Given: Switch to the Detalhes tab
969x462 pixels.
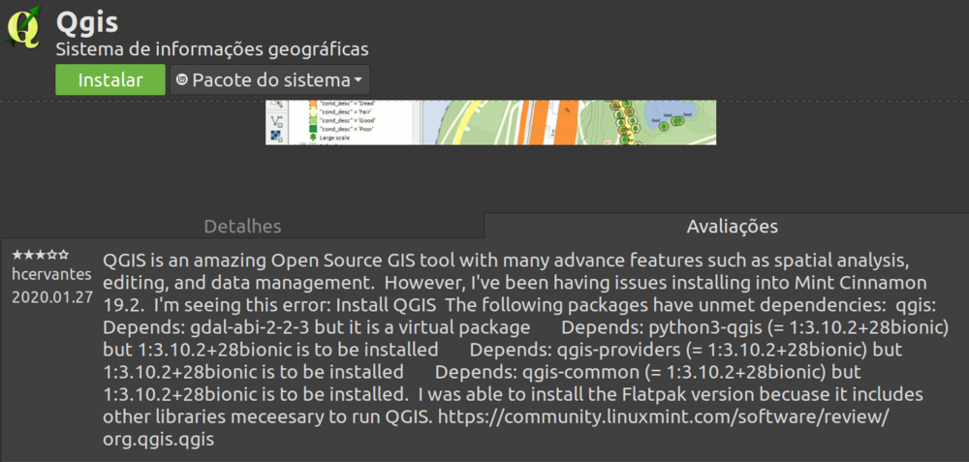Looking at the screenshot, I should click(242, 226).
